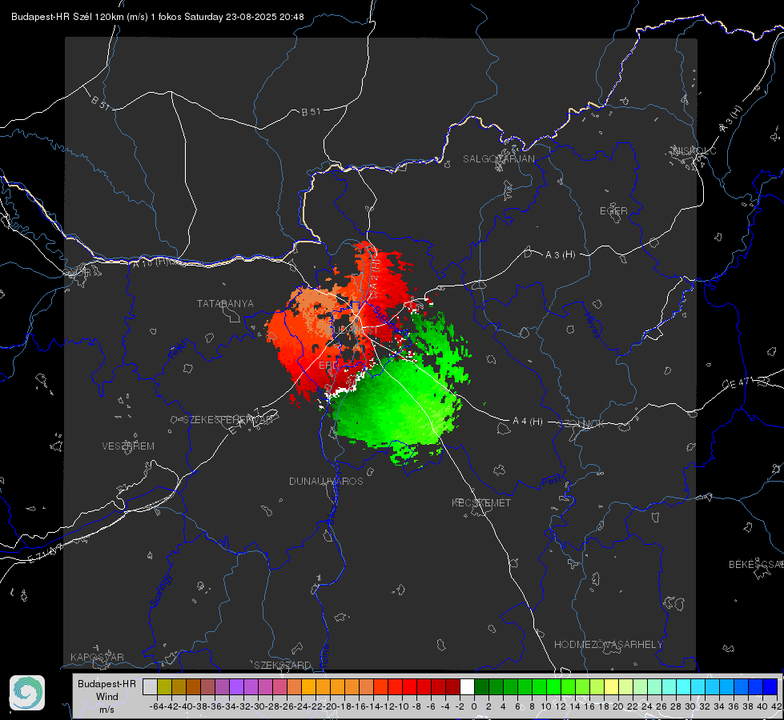
Task: Click the KAPOSVÁR city label
Action: (97, 657)
